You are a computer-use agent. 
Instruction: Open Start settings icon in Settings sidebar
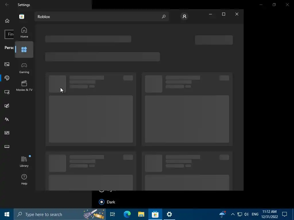click(x=7, y=133)
